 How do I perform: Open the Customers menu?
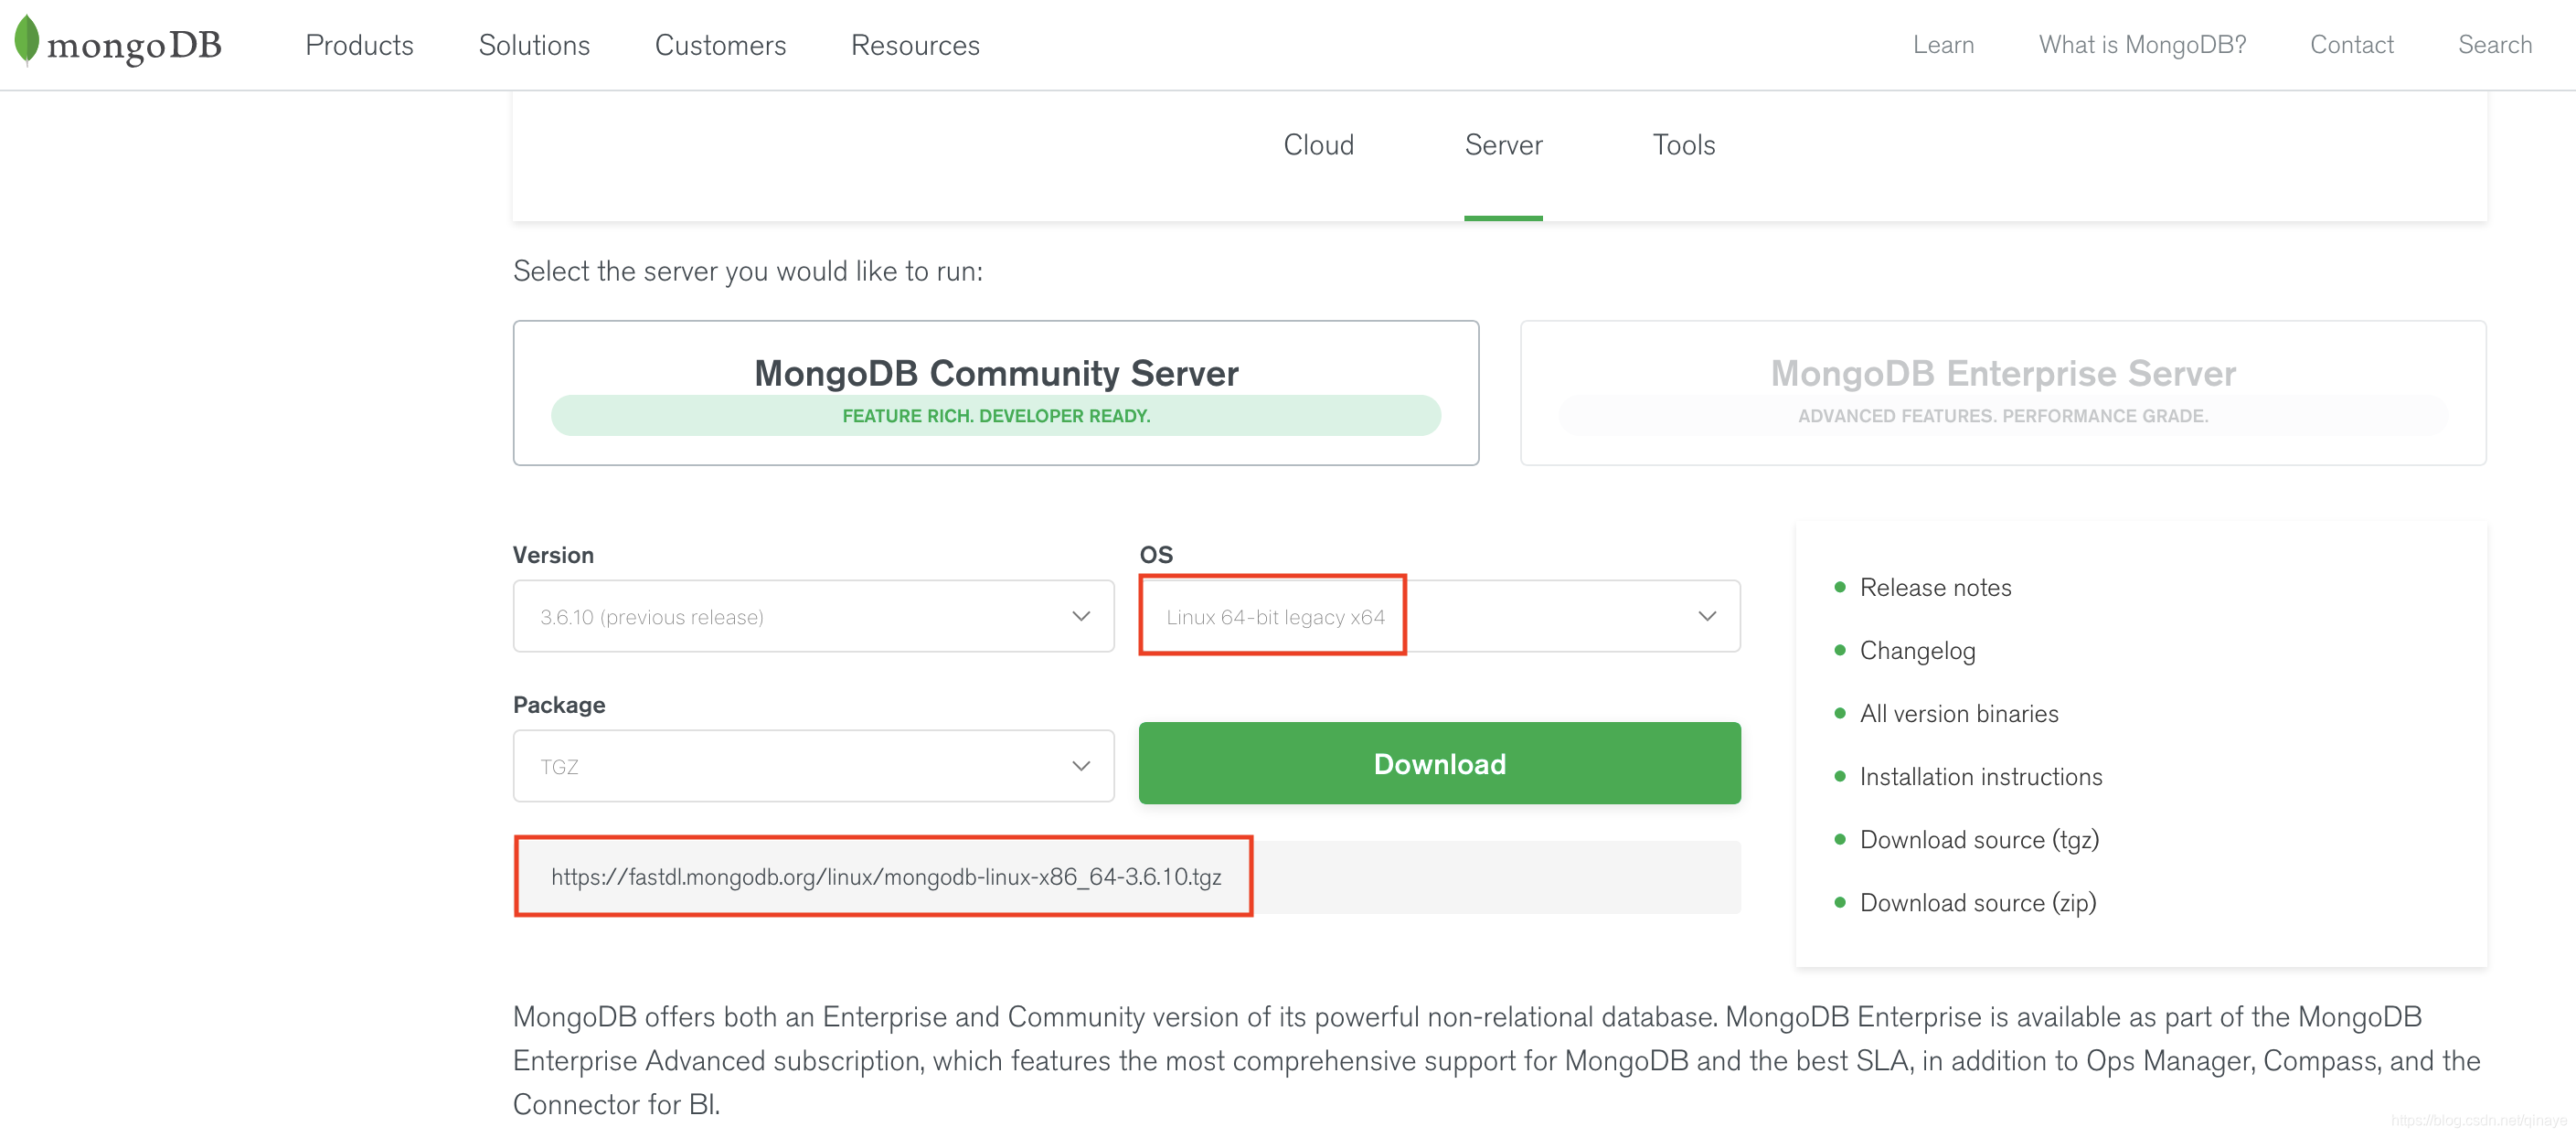(x=720, y=45)
